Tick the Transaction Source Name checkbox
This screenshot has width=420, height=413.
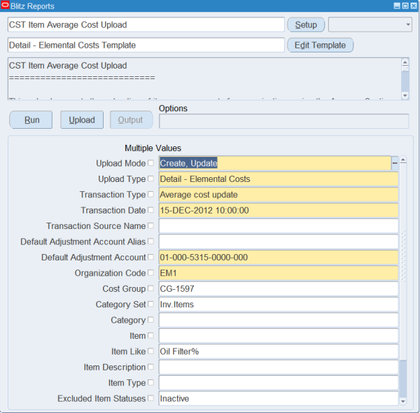point(150,225)
